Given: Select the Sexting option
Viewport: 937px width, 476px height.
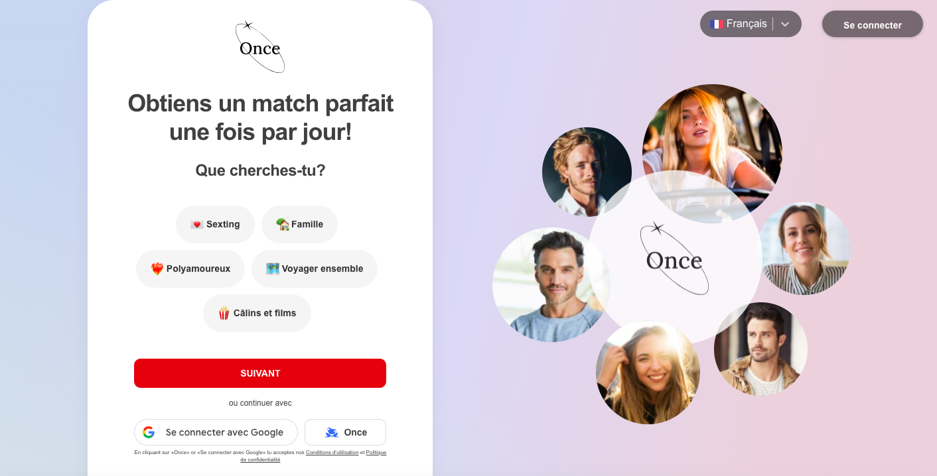Looking at the screenshot, I should click(215, 224).
